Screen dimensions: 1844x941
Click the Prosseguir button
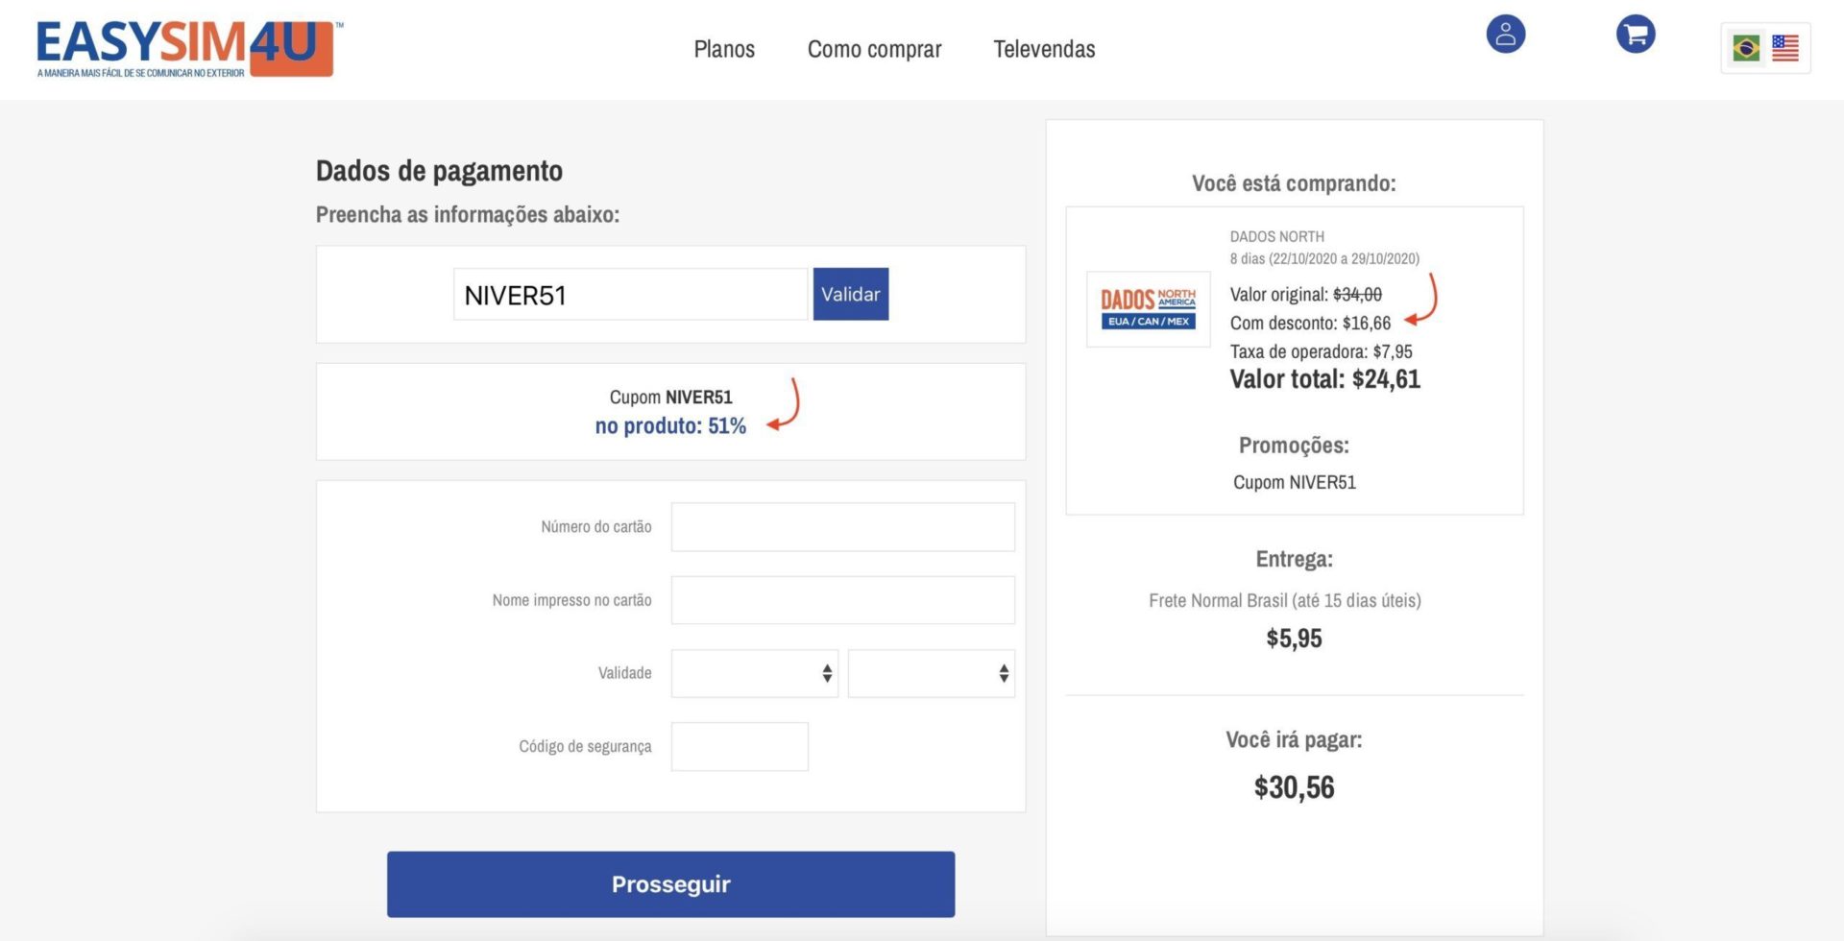670,884
